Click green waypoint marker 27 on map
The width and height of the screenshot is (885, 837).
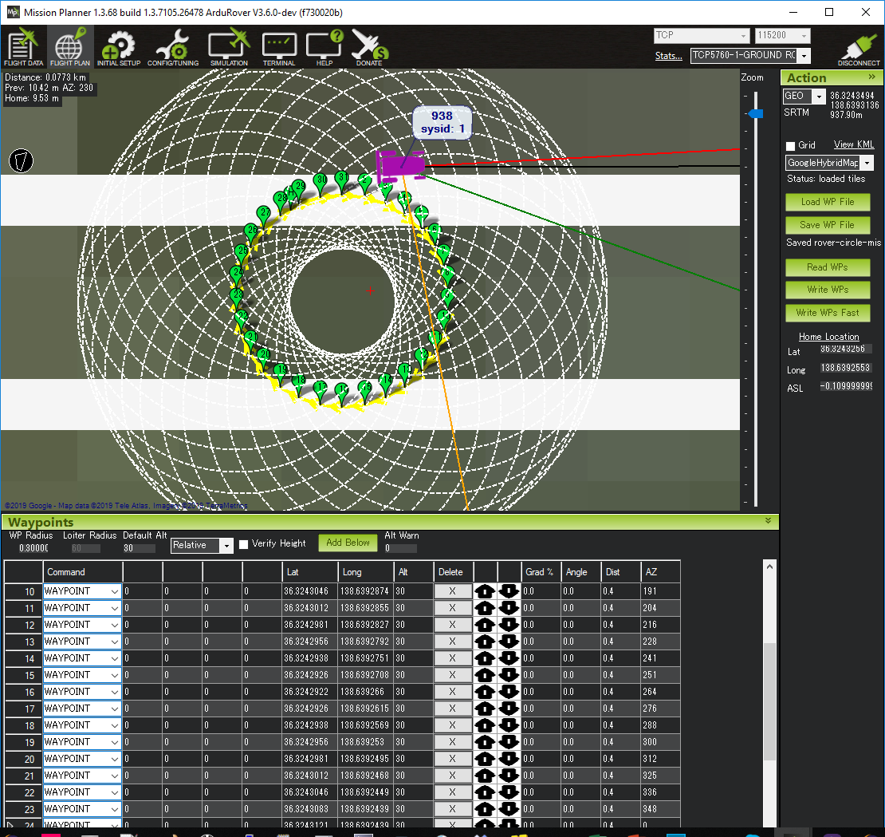pyautogui.click(x=263, y=215)
